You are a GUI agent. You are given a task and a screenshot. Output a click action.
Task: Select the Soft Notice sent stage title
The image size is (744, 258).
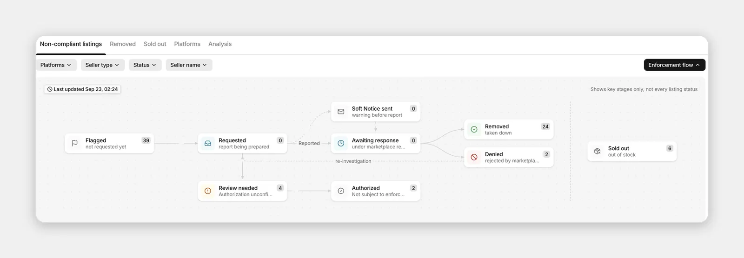tap(372, 109)
